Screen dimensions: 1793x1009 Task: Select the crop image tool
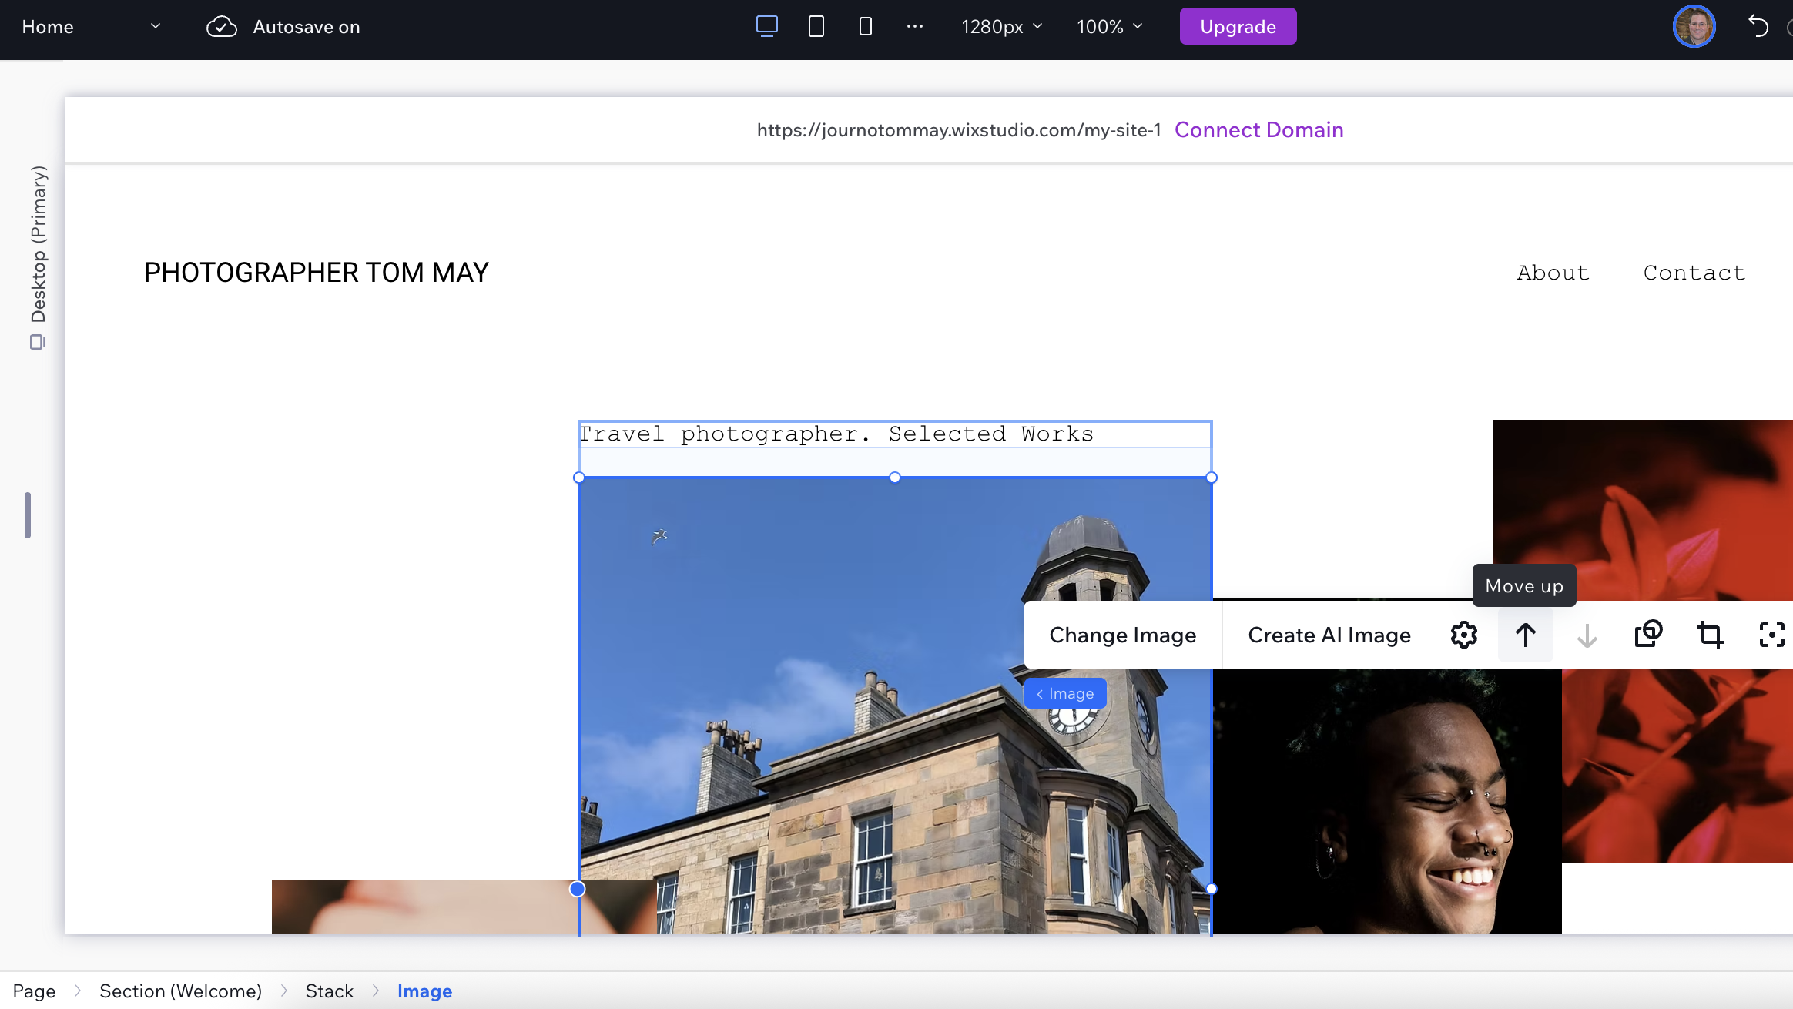pos(1710,635)
